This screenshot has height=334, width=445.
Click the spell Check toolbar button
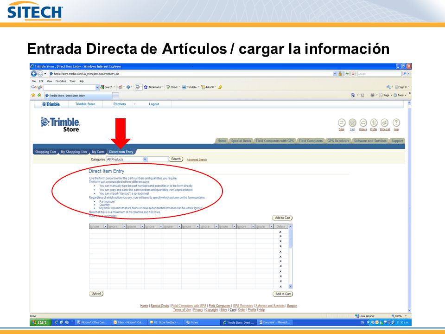pos(173,87)
